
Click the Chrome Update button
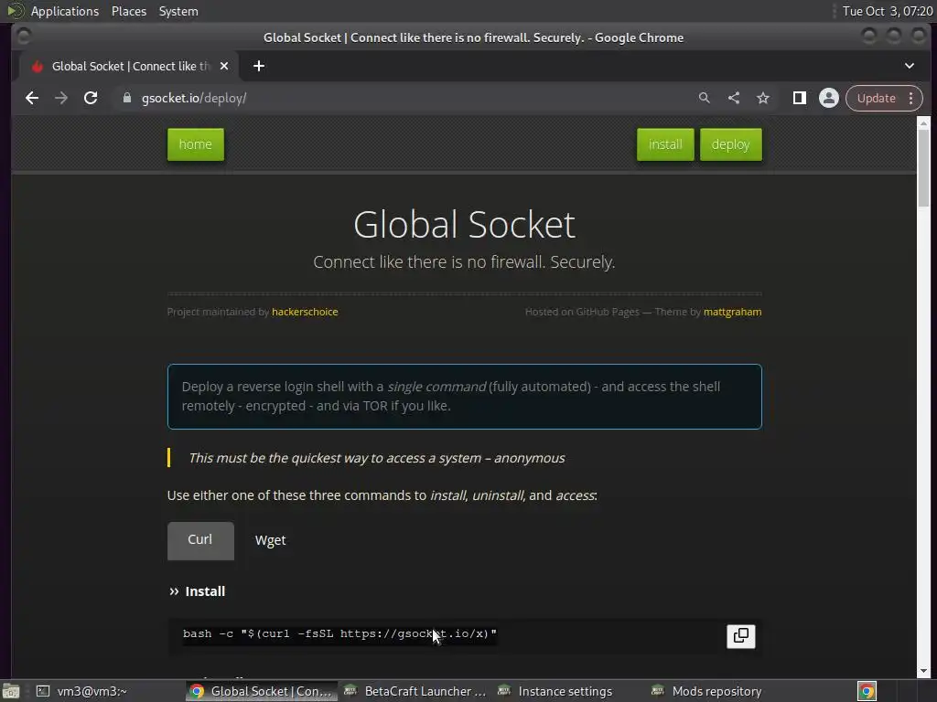click(876, 98)
